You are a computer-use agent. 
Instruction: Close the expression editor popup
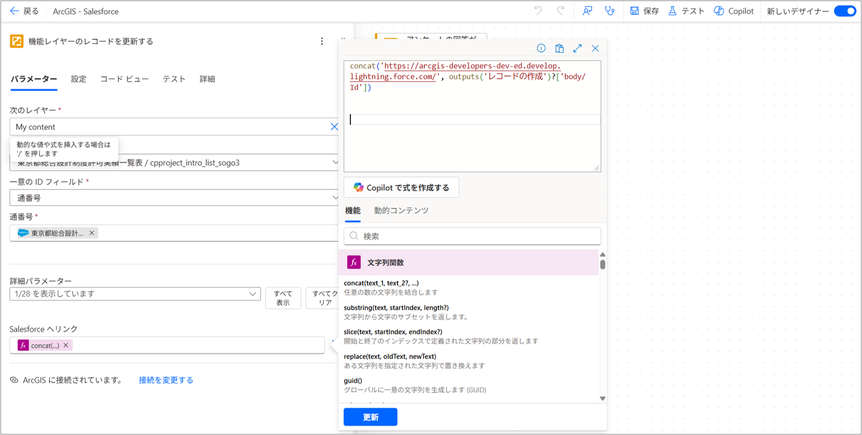click(x=595, y=48)
